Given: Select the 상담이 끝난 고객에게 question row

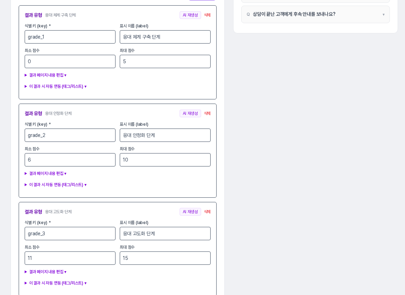Looking at the screenshot, I should point(316,14).
